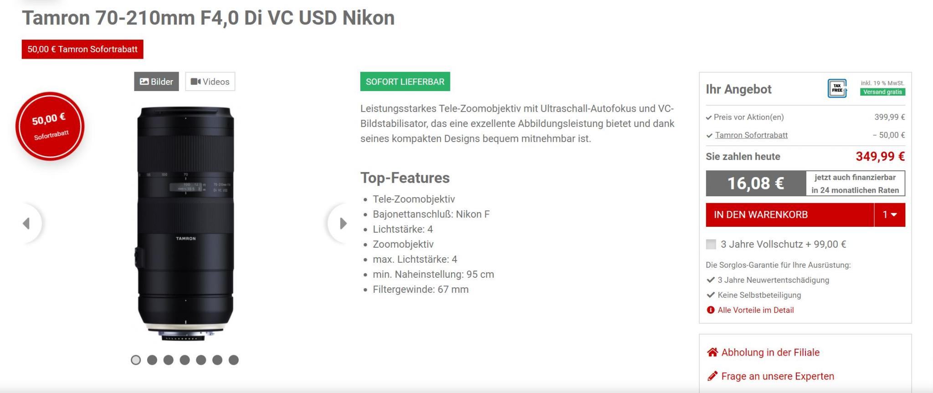Enable 3 Jahre Vollschutz checkbox

711,245
